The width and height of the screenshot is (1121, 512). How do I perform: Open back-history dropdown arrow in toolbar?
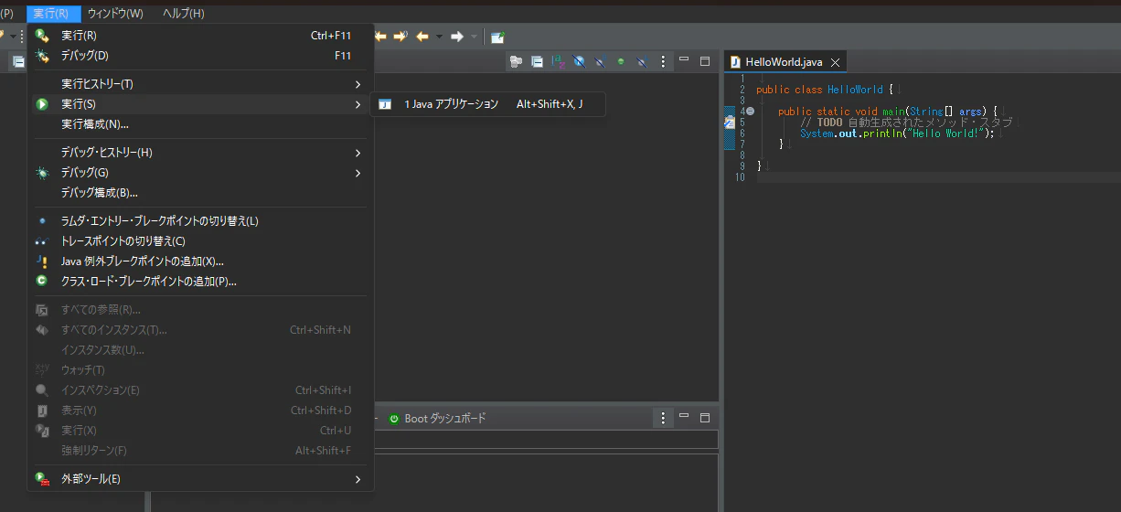(439, 37)
